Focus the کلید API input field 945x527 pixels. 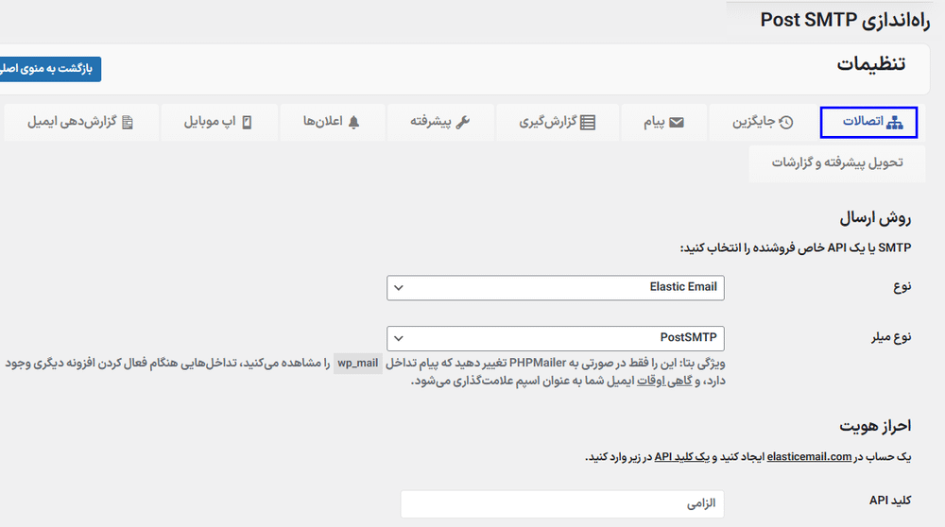(x=562, y=503)
